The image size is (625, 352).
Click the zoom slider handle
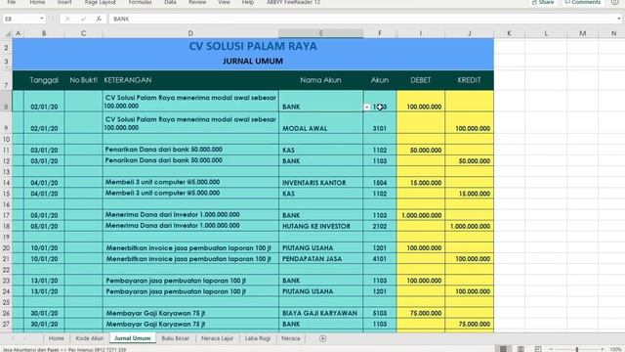click(x=577, y=349)
